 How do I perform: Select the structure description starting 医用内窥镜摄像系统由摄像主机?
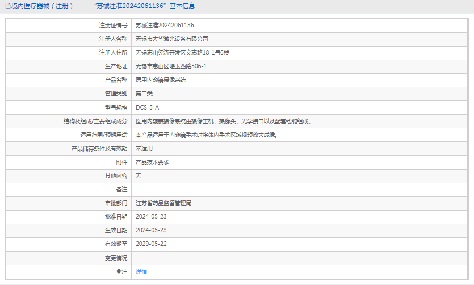tap(224, 121)
